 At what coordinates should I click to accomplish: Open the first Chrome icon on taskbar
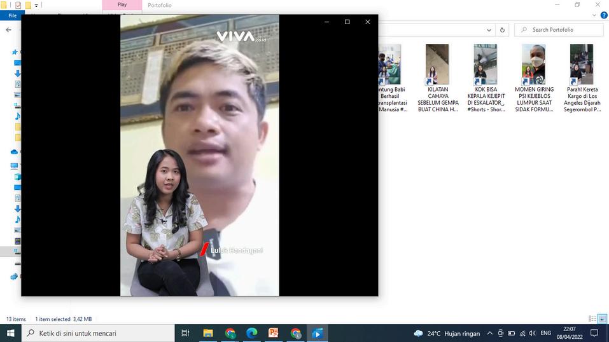click(x=230, y=333)
